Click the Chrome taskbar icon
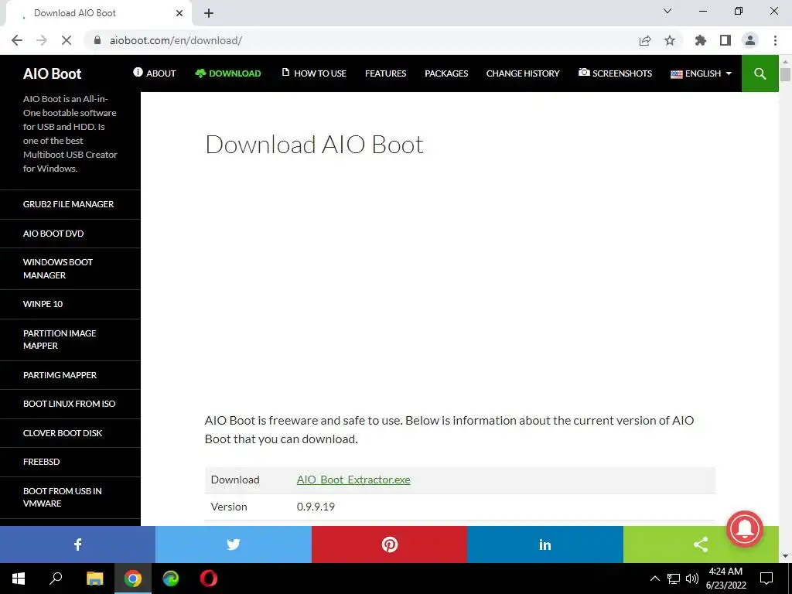This screenshot has width=792, height=594. click(x=133, y=579)
